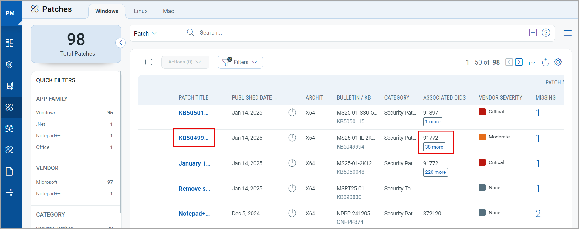This screenshot has width=579, height=229.
Task: Click the help question mark icon
Action: (x=546, y=33)
